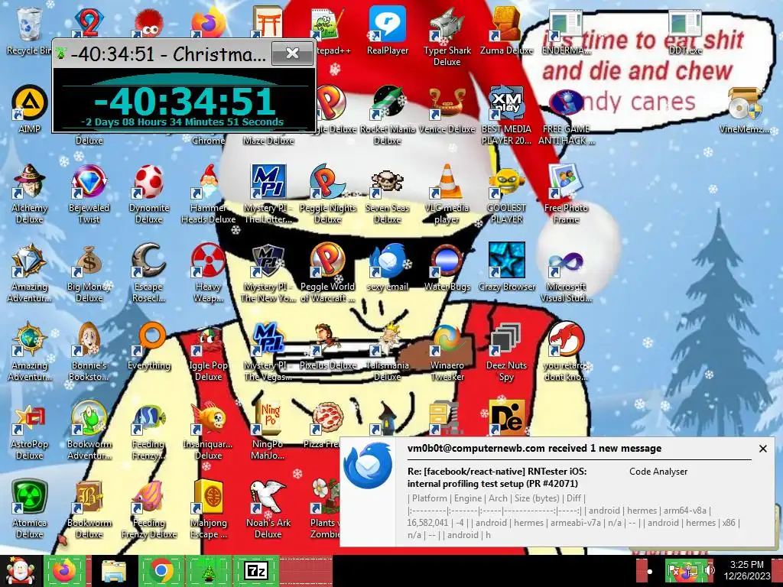
Task: Open 7-Zip from the taskbar
Action: point(255,570)
